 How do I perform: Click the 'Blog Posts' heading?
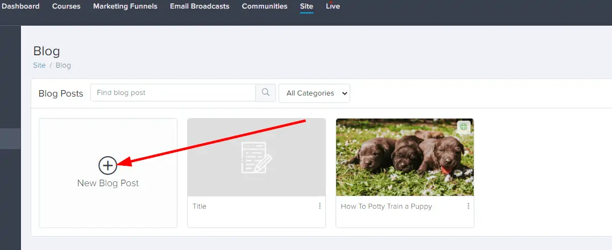click(61, 93)
